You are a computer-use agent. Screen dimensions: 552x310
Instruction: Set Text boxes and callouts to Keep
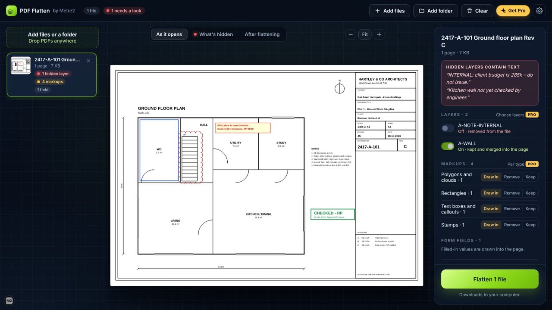click(530, 209)
